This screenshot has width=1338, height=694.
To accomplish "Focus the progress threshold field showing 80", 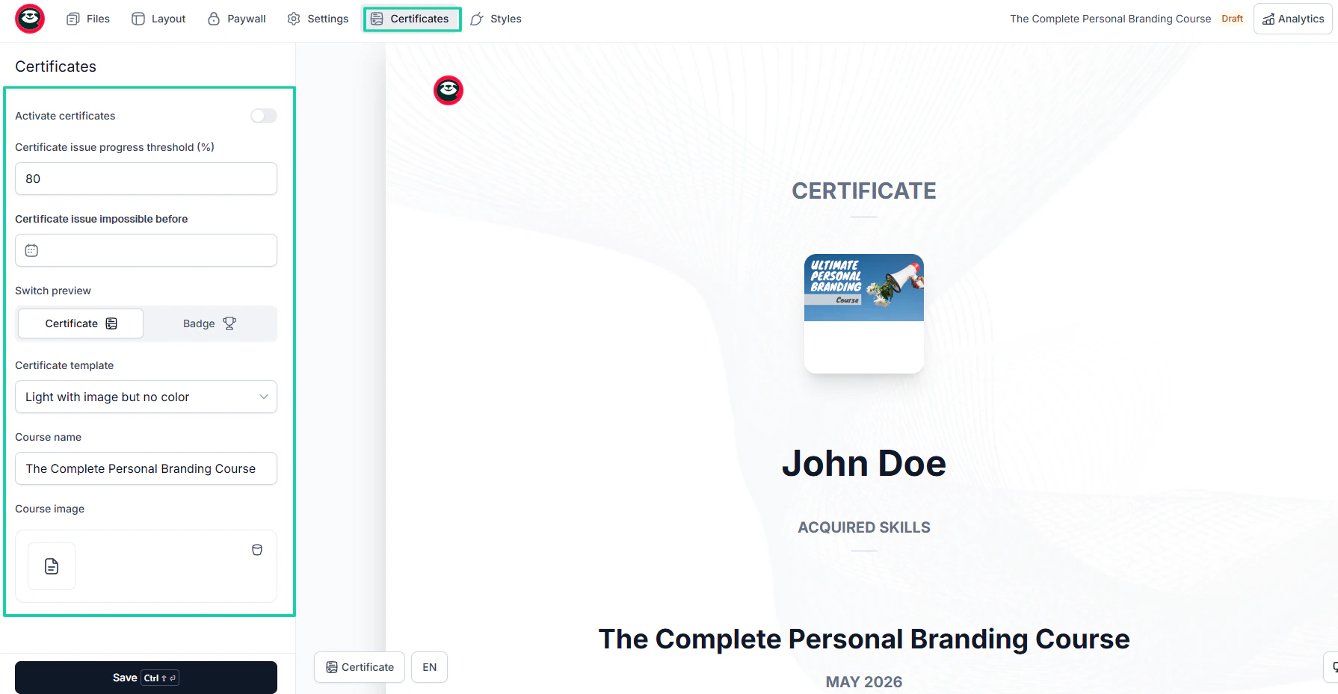I will pos(146,179).
